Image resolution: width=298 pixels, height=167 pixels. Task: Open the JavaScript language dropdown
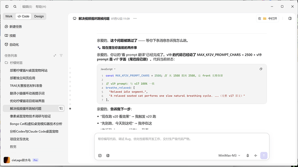point(108,69)
